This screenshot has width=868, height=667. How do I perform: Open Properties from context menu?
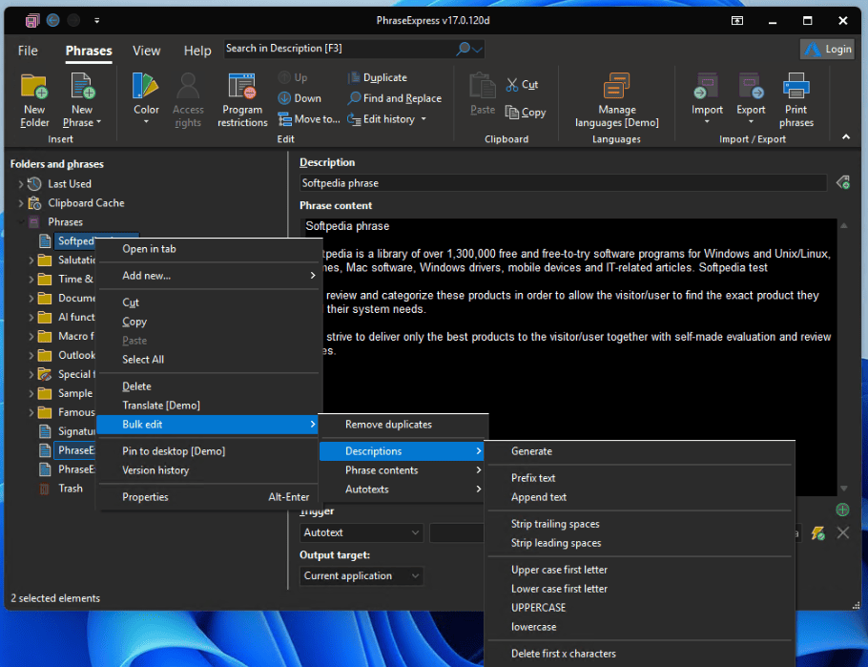(209, 497)
